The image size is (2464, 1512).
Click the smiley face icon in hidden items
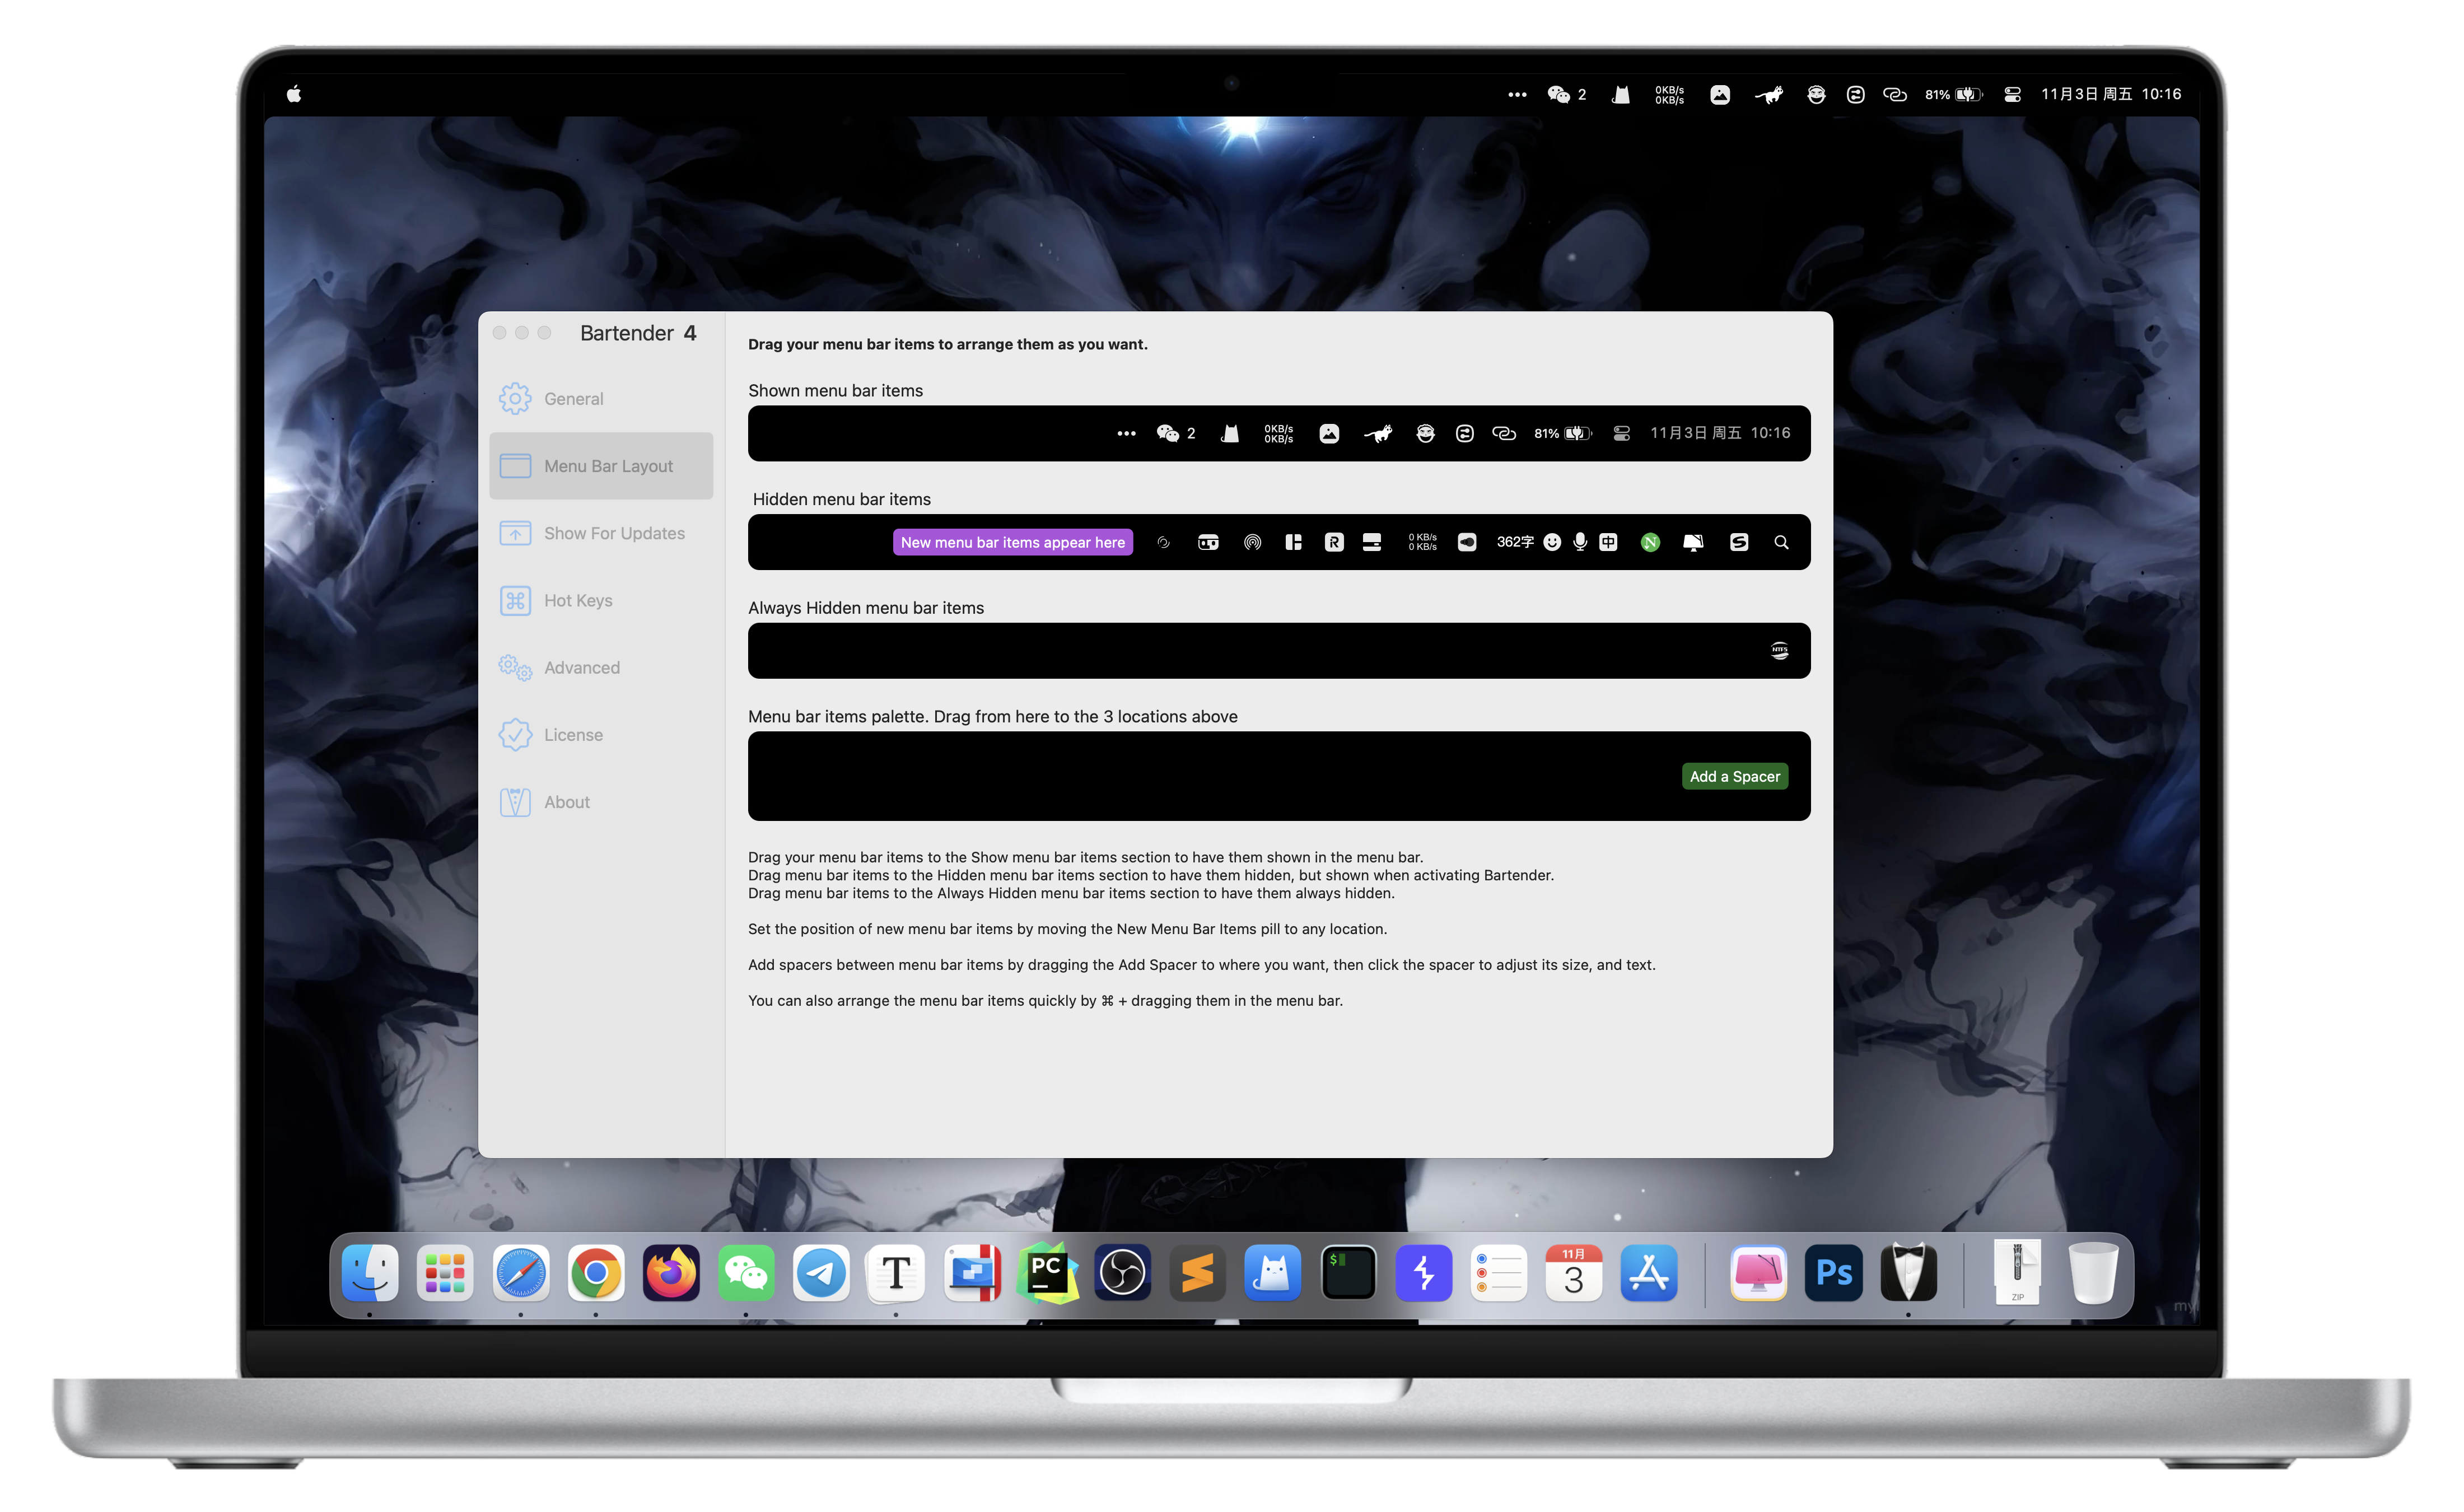click(1552, 542)
